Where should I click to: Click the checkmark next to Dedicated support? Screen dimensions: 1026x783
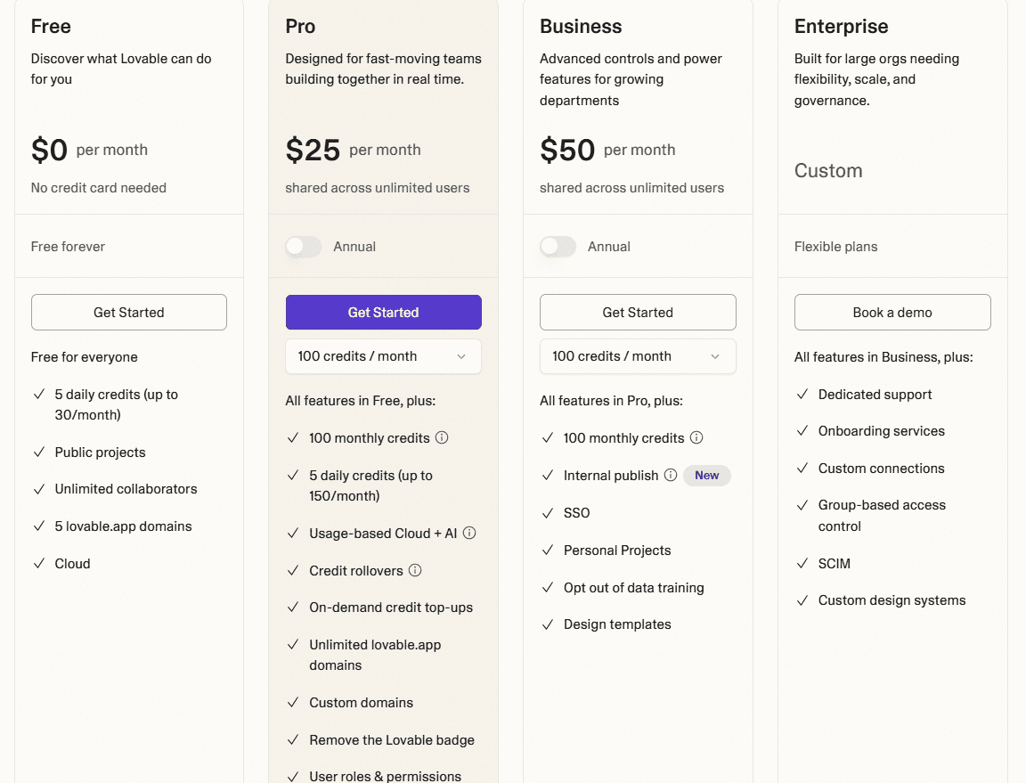(802, 394)
